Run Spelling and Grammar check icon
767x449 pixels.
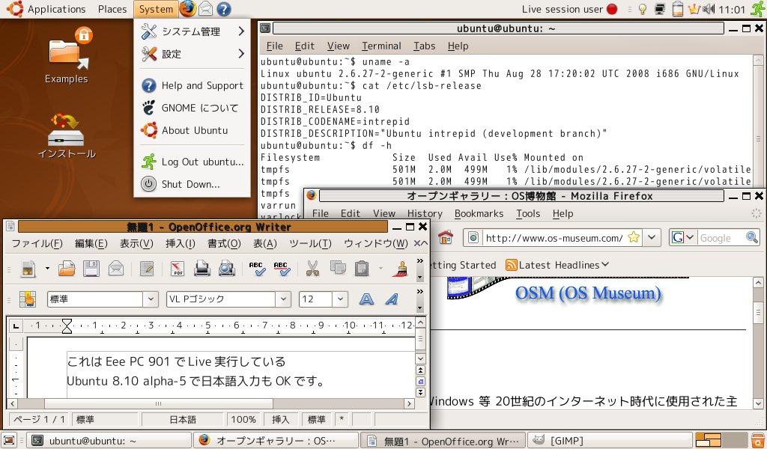tap(258, 269)
